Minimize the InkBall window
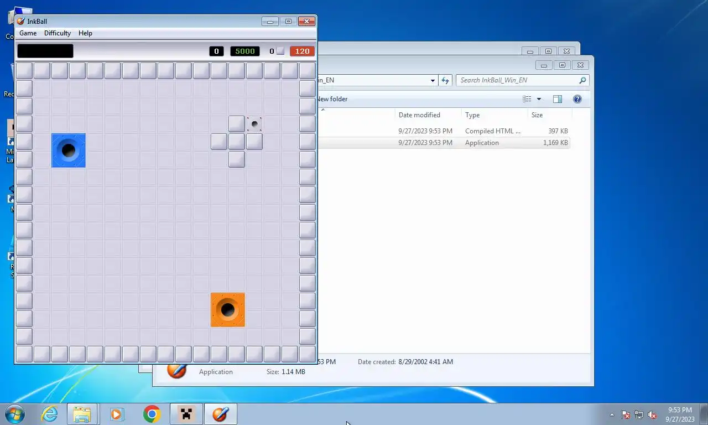The height and width of the screenshot is (425, 708). tap(270, 22)
